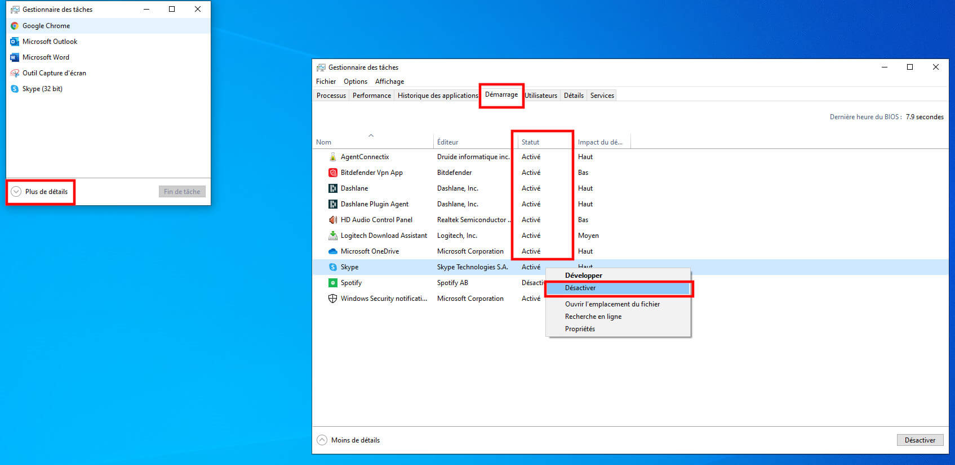Click the Désactiver button at bottom right
This screenshot has height=465, width=955.
coord(920,440)
